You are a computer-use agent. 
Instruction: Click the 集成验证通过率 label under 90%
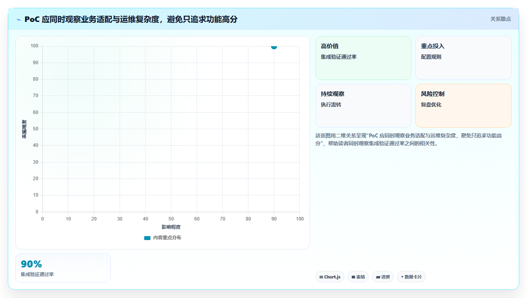[x=37, y=275]
